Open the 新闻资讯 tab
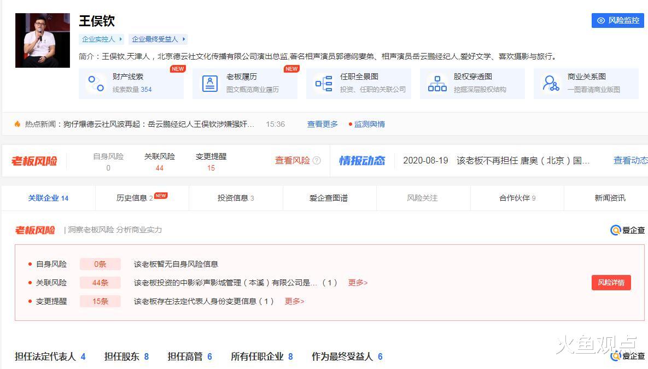 tap(609, 198)
